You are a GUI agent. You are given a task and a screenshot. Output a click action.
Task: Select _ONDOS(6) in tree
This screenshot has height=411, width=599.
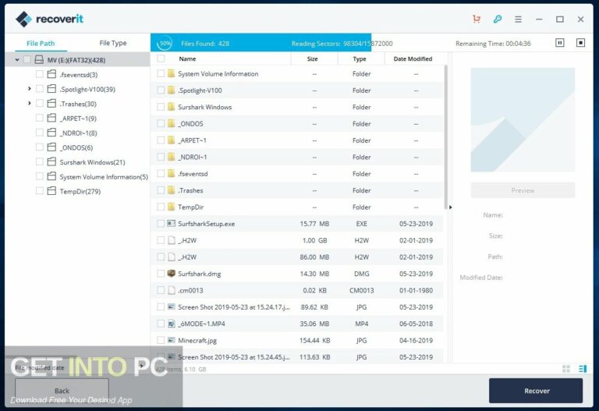[76, 147]
